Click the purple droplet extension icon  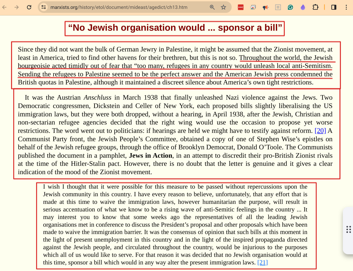click(x=303, y=7)
